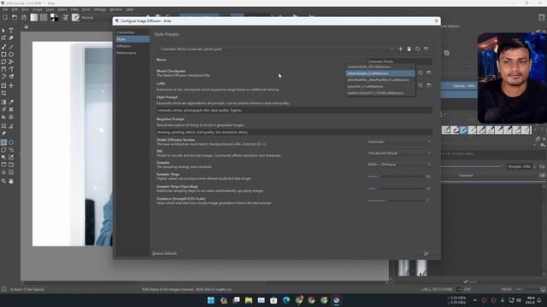The image size is (547, 307).
Task: Choose the realisticVision checkpoint in list
Action: point(380,93)
